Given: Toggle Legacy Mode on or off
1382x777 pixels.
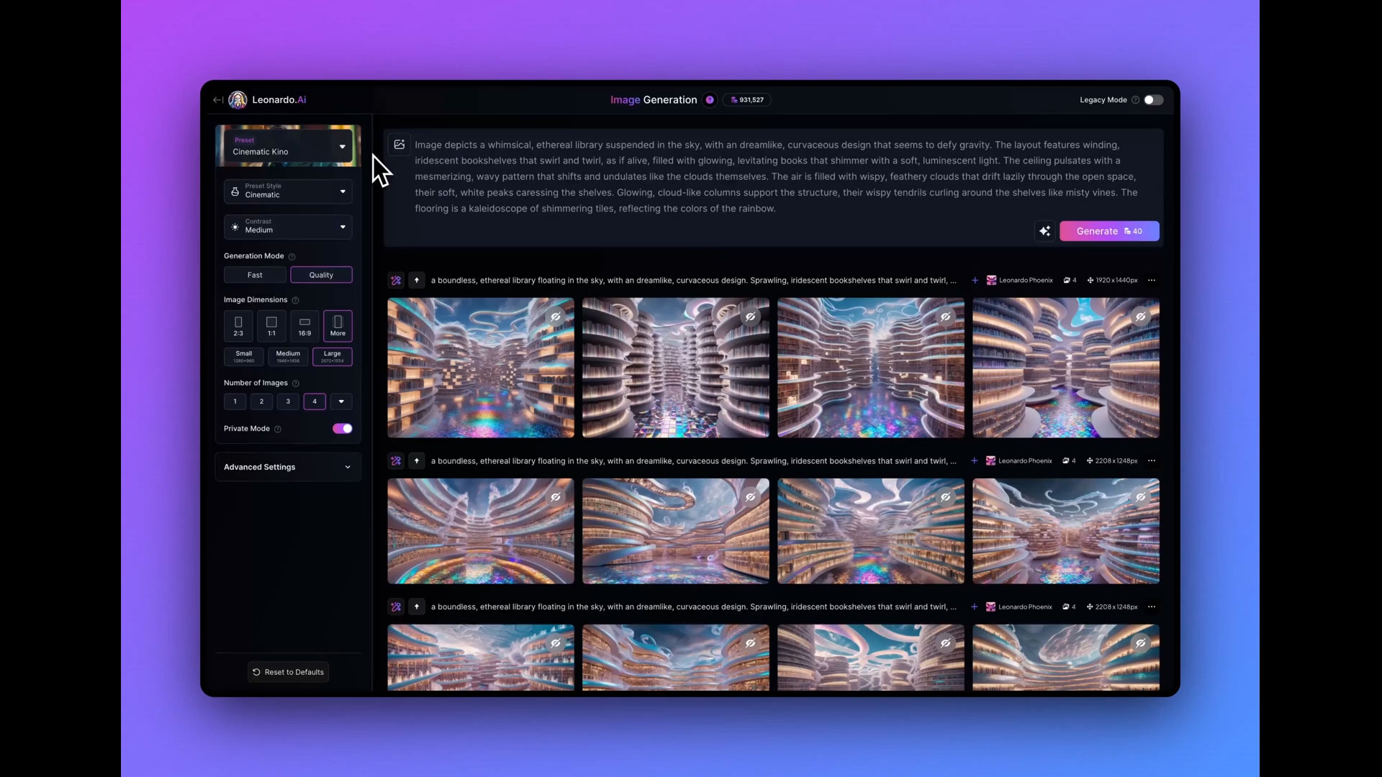Looking at the screenshot, I should tap(1153, 99).
